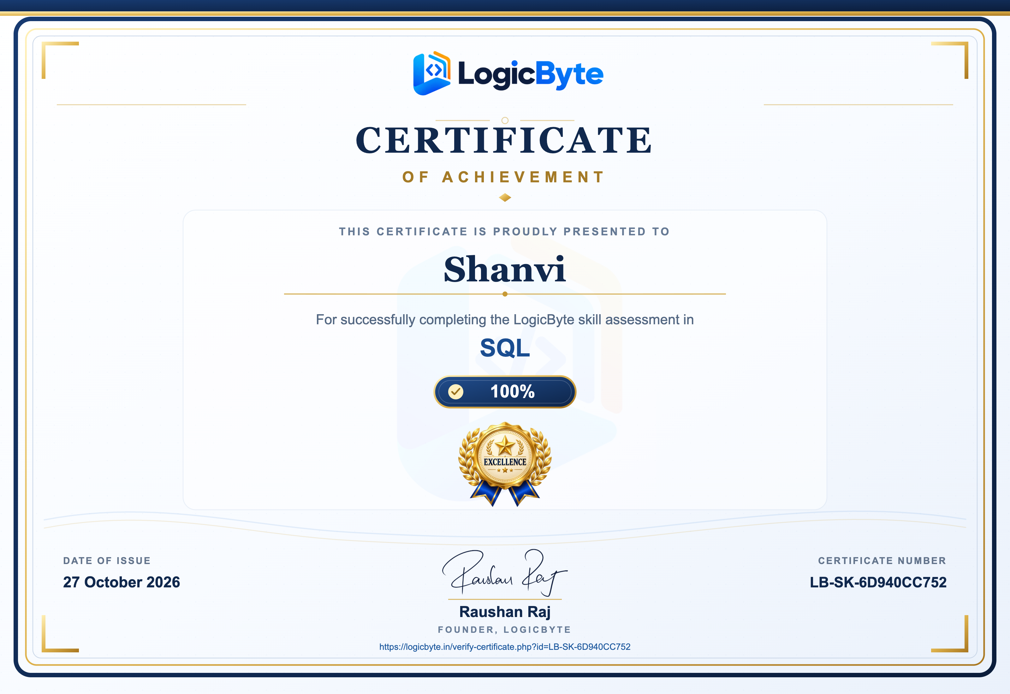Click the printed name Raushan Raj

point(505,612)
